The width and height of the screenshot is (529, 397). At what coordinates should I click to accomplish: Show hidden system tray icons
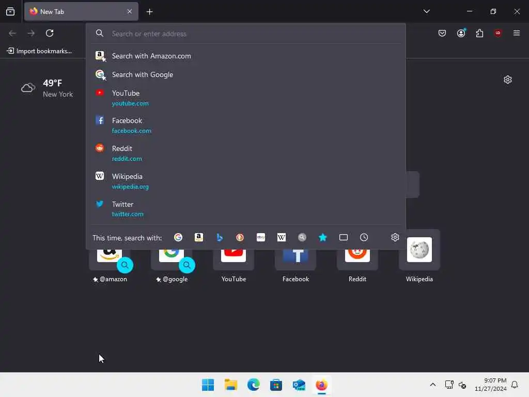point(433,385)
